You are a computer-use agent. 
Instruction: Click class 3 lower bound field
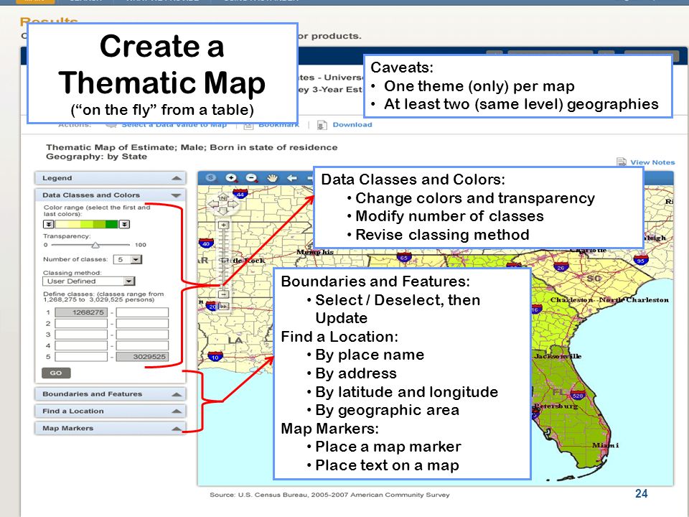[x=81, y=335]
